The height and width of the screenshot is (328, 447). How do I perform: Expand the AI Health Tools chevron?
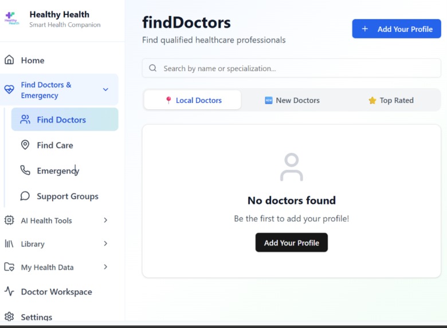tap(105, 220)
